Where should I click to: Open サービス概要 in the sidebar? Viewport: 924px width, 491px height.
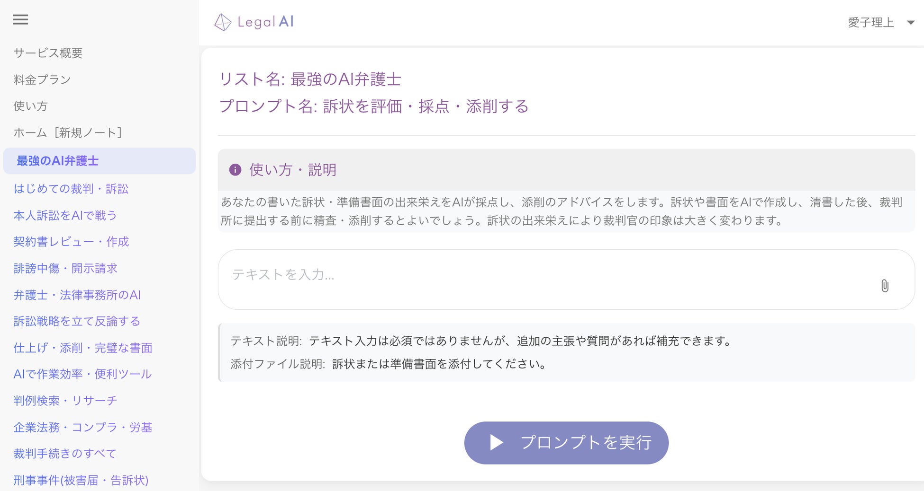point(48,53)
